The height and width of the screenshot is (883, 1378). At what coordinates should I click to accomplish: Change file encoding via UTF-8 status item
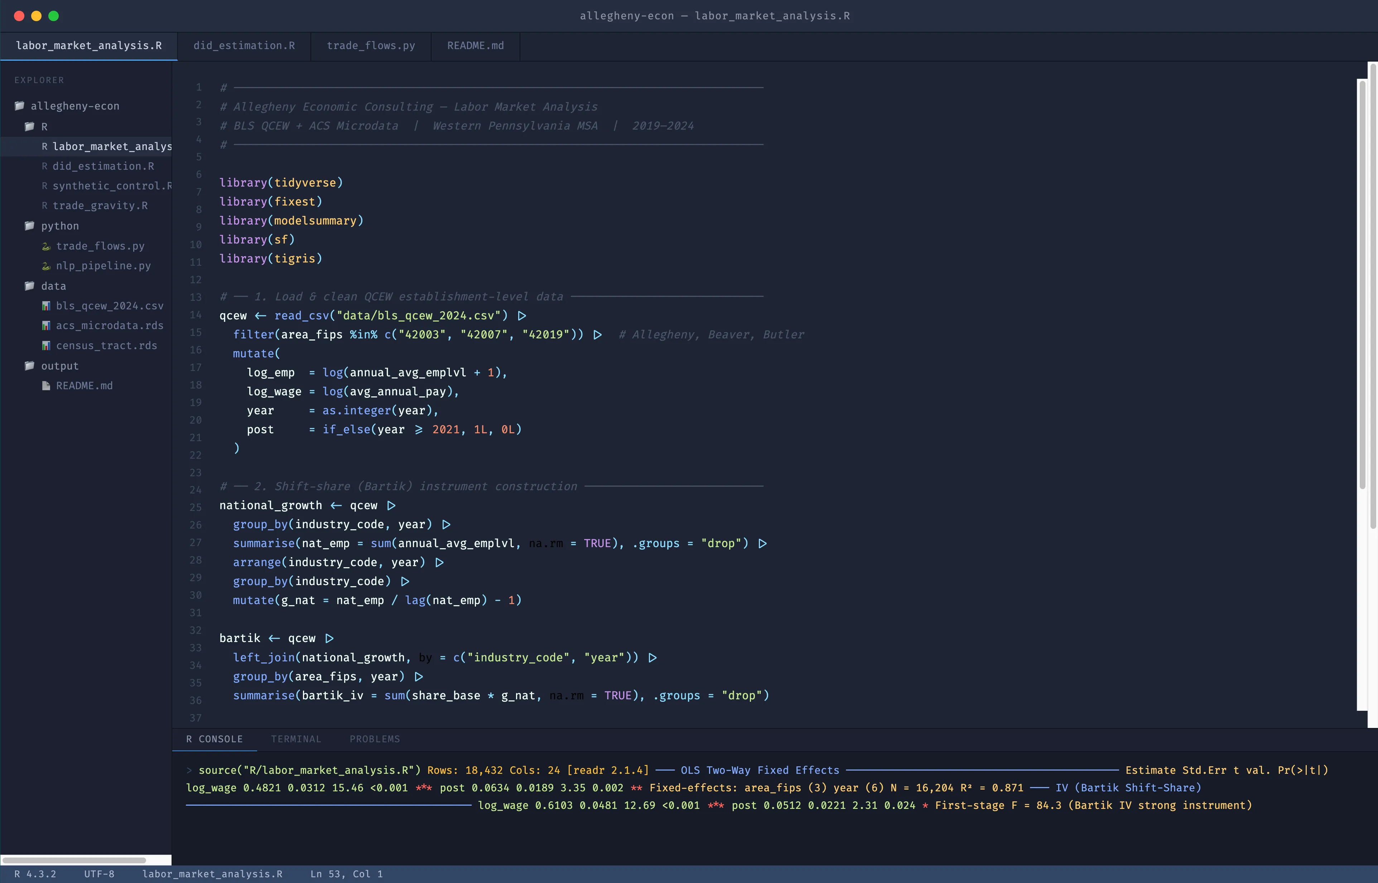pyautogui.click(x=98, y=874)
